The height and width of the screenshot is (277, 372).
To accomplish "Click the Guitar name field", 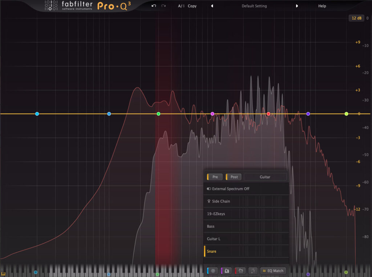I will click(x=265, y=177).
